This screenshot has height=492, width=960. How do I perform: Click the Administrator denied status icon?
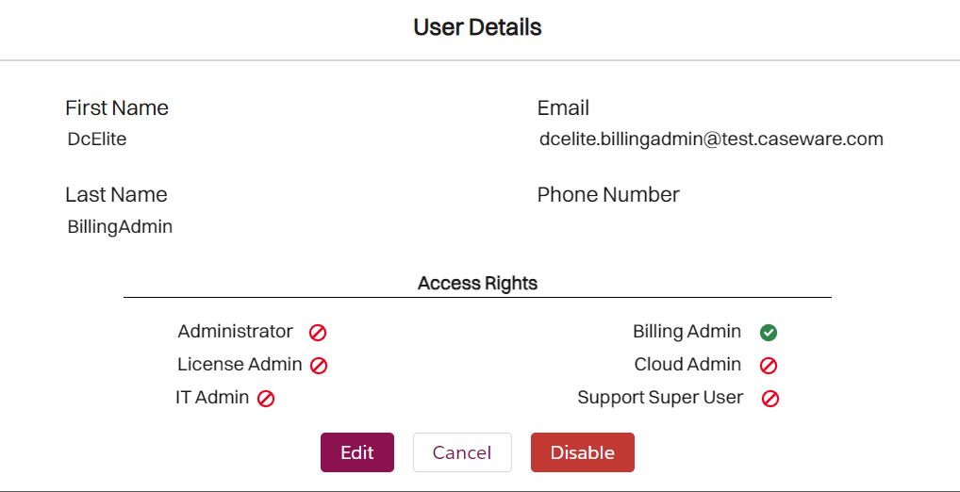(319, 333)
